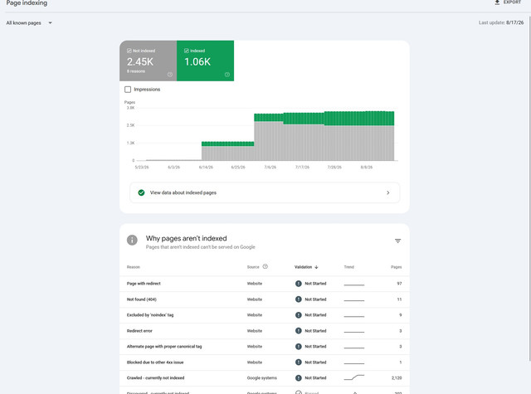Click the 2,120 pages value

point(397,378)
